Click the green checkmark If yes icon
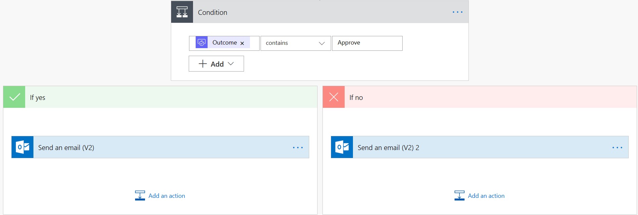Screen dimensions: 638x215 click(x=14, y=97)
